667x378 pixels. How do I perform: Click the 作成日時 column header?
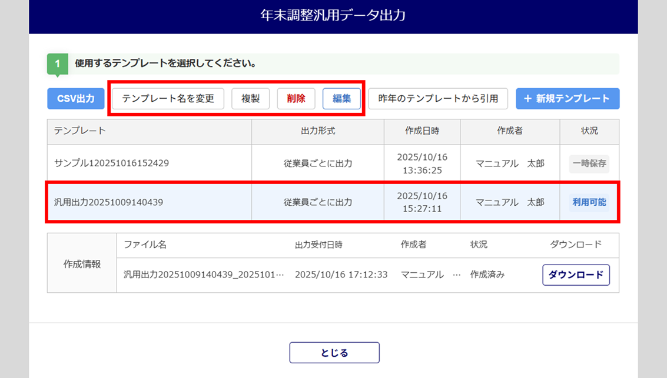(422, 131)
